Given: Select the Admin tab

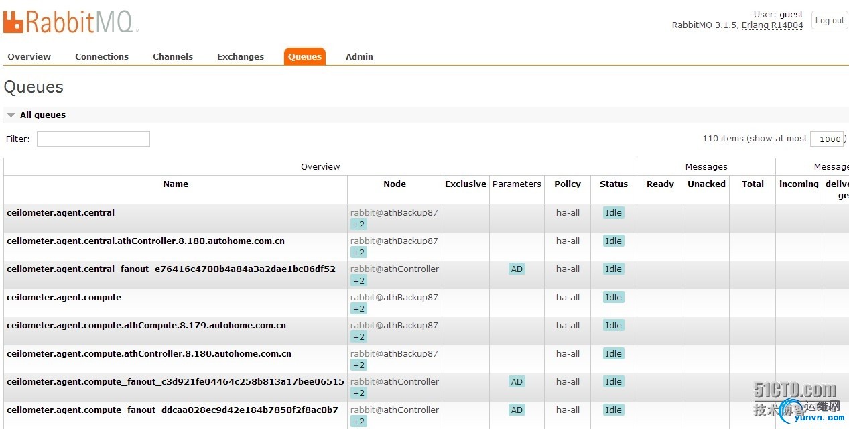Looking at the screenshot, I should (x=359, y=56).
